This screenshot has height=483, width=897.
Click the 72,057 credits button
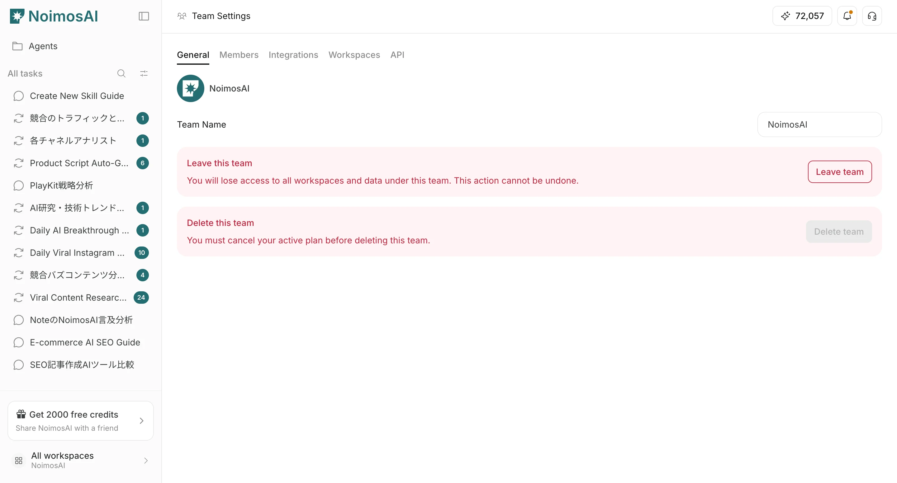802,16
